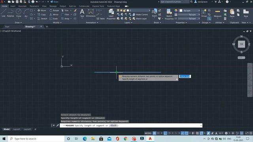Click the Scale tool
253x142 pixels.
[54, 19]
